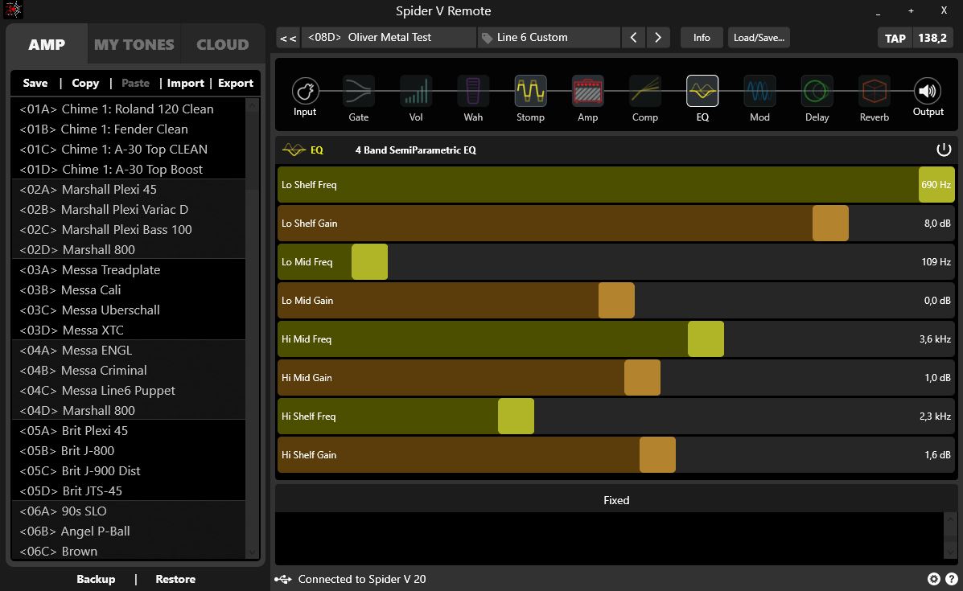Click the Restore button
This screenshot has height=591, width=963.
tap(175, 579)
